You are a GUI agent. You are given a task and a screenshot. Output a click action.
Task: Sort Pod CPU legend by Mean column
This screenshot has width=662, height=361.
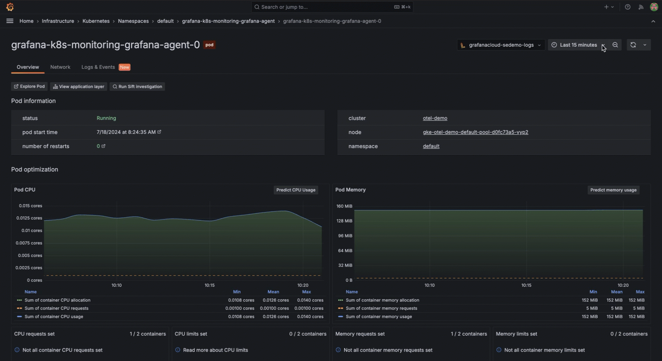273,292
